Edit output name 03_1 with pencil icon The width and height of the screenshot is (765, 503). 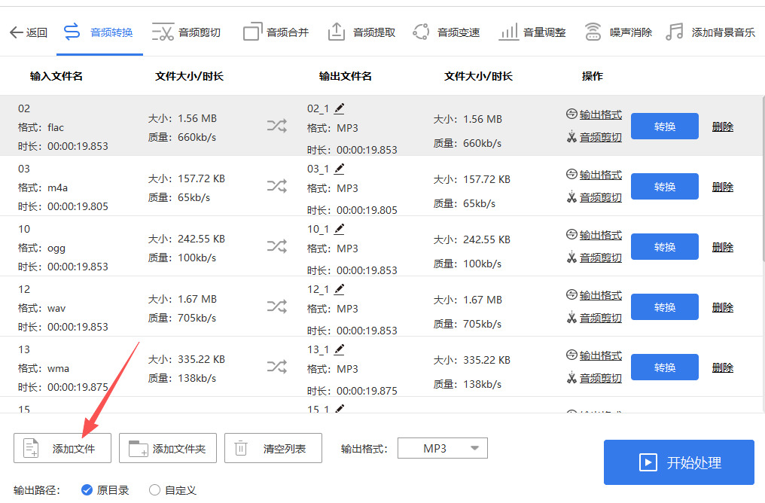[x=339, y=169]
